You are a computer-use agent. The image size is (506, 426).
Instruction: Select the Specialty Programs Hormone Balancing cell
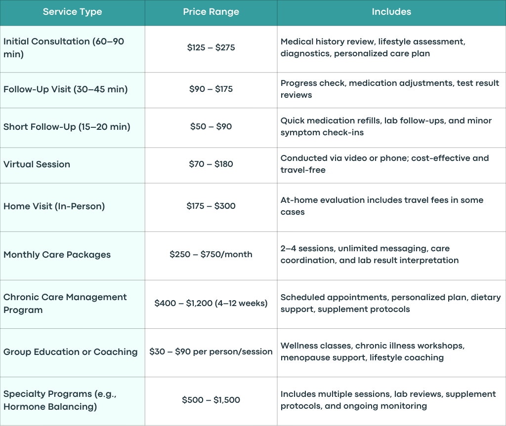(72, 401)
